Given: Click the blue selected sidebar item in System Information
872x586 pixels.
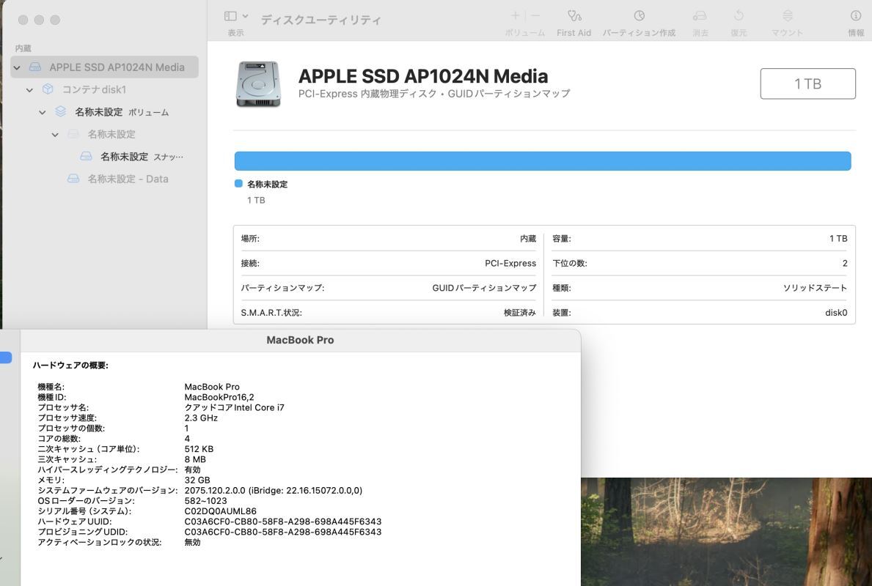Looking at the screenshot, I should (6, 357).
